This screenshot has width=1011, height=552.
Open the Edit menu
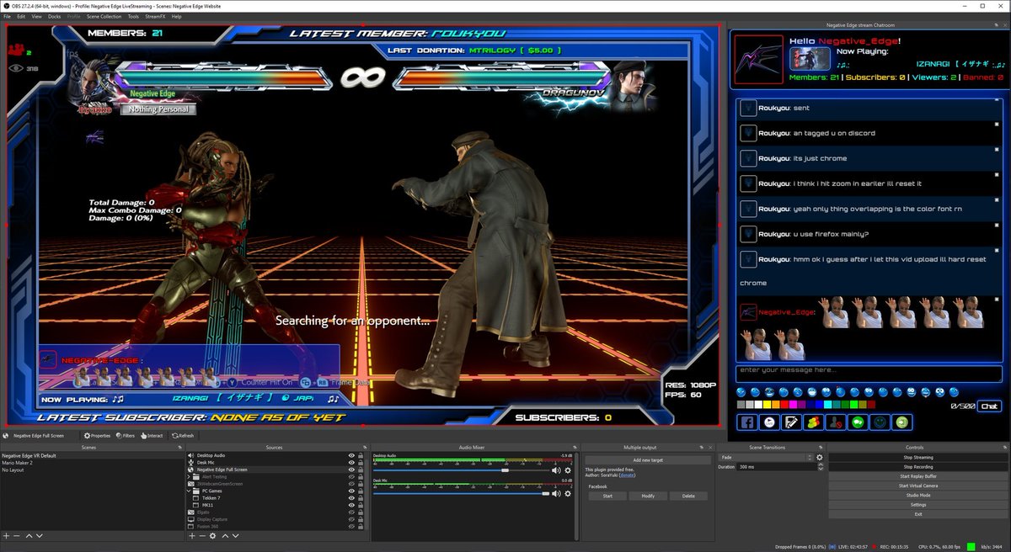[x=21, y=16]
